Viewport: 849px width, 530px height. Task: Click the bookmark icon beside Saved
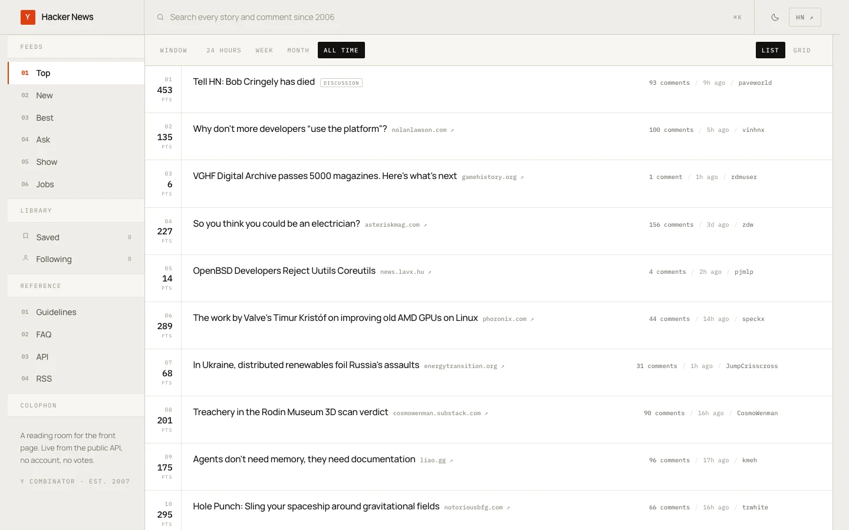25,236
